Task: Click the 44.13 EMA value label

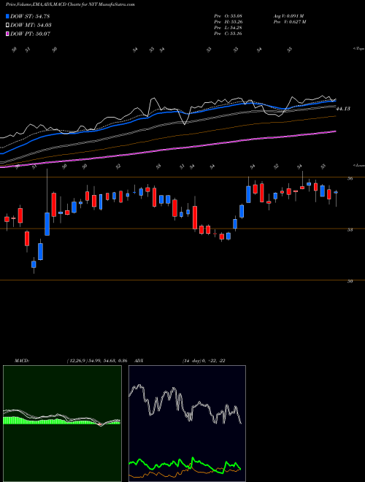Action: [x=343, y=109]
